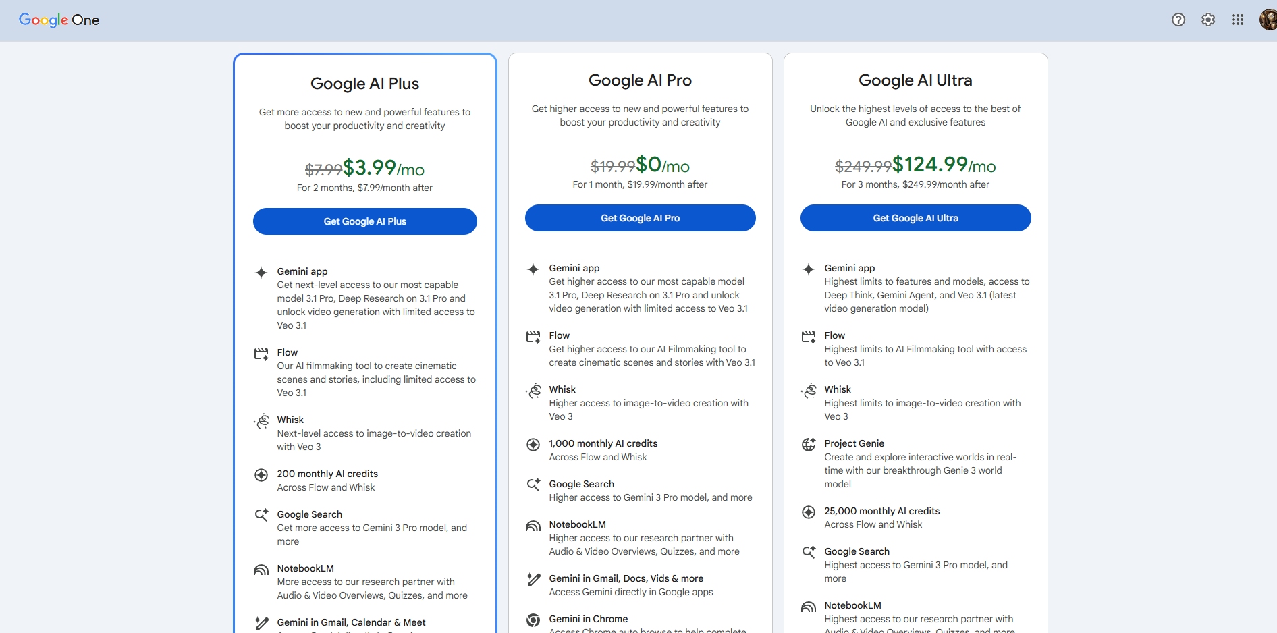Select the Google AI Plus plan heading
Screen dimensions: 1277x633
[364, 84]
